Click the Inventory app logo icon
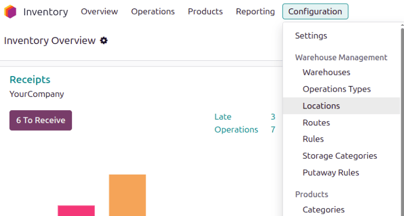Screen dimensions: 404x216 11,12
